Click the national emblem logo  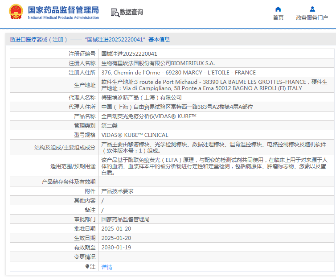16,12
